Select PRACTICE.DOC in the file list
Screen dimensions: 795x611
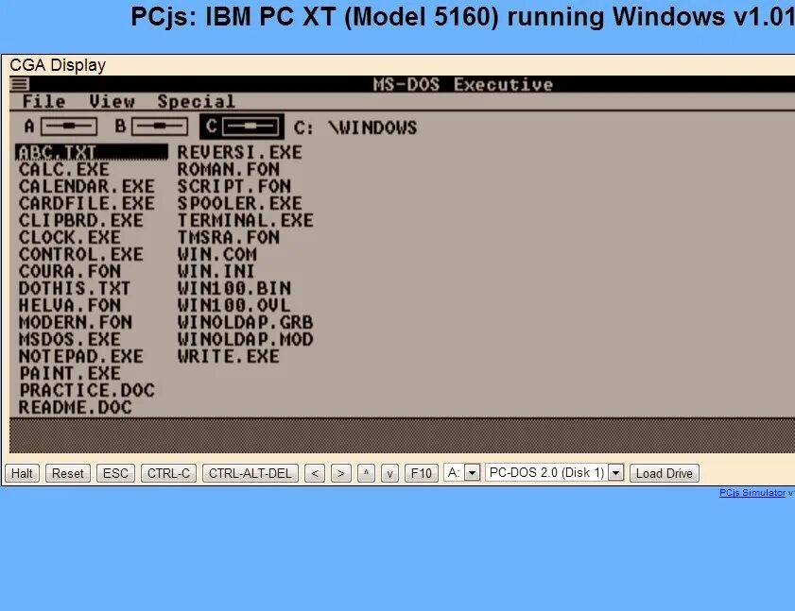click(x=87, y=390)
